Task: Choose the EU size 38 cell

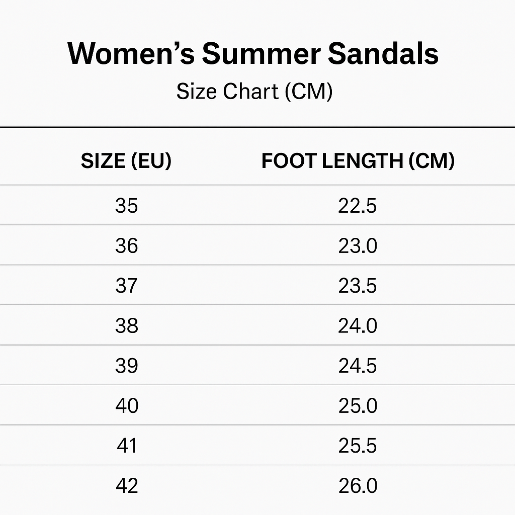Action: click(x=126, y=326)
